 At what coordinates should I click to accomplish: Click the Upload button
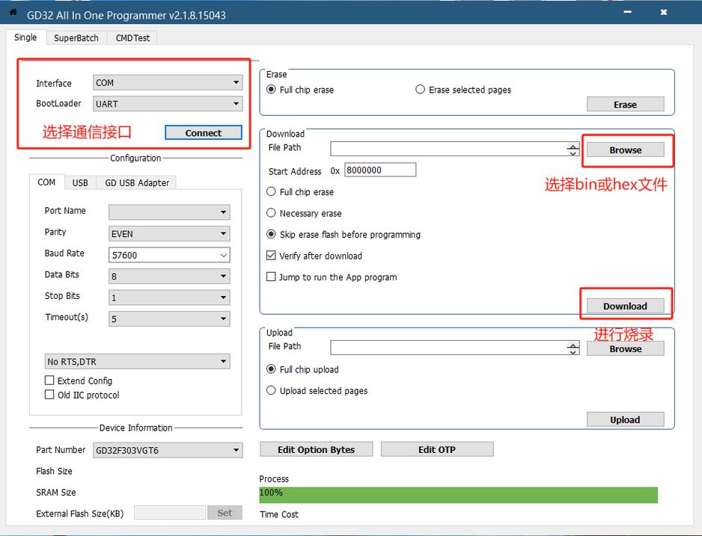coord(626,419)
